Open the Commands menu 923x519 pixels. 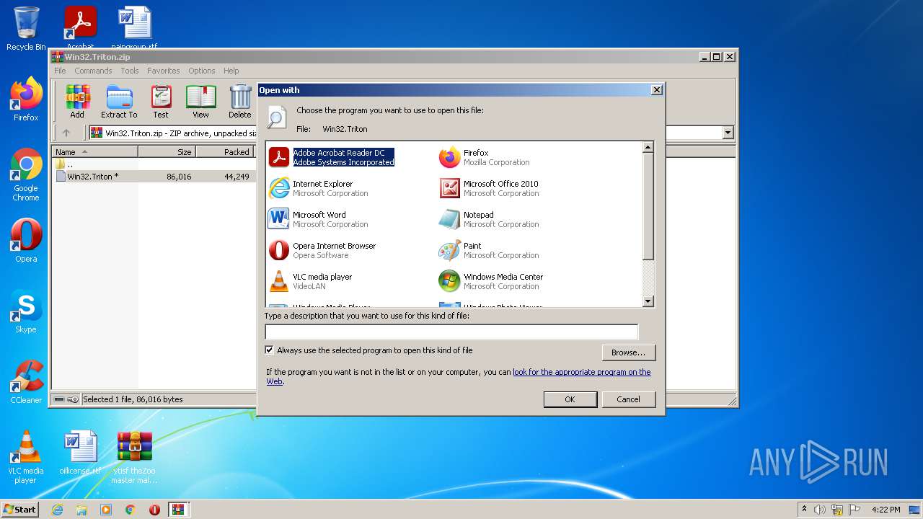point(93,71)
